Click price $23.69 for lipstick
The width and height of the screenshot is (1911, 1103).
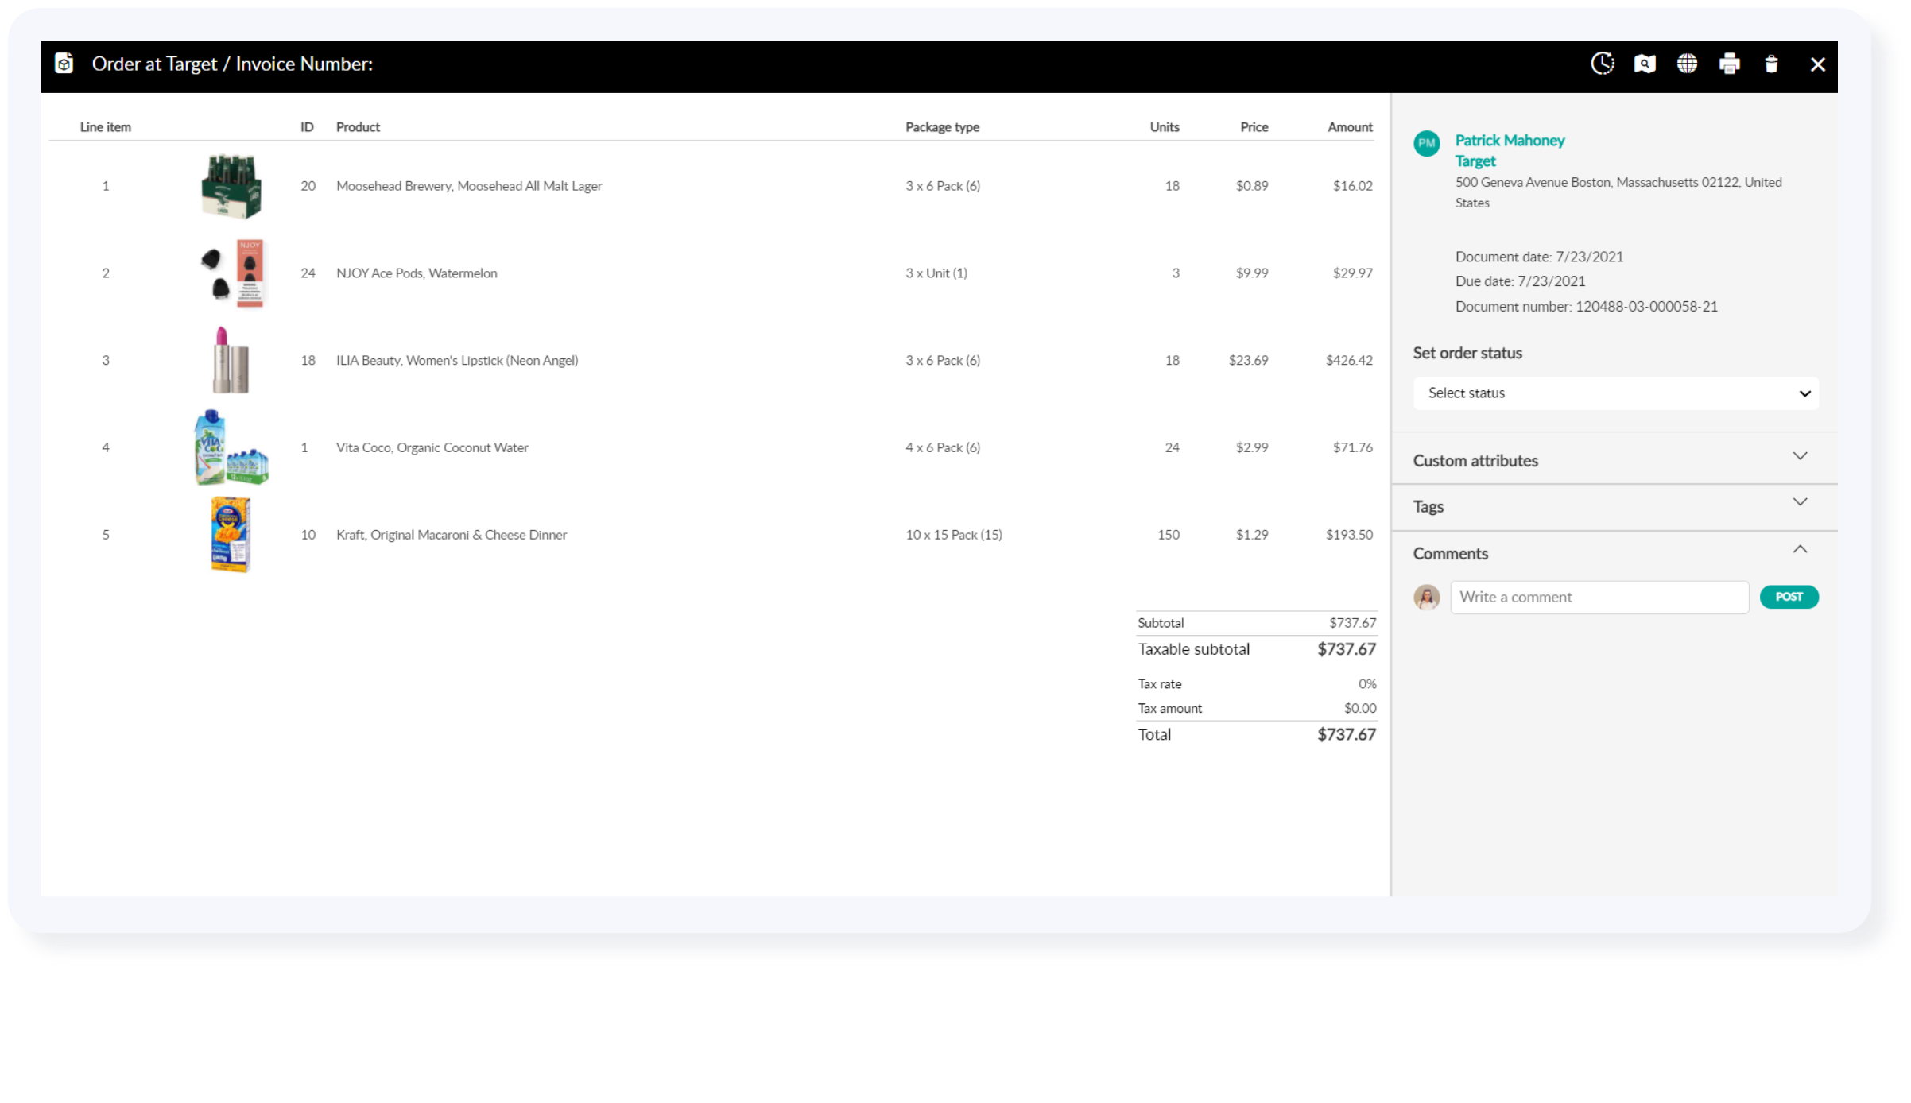pos(1248,361)
